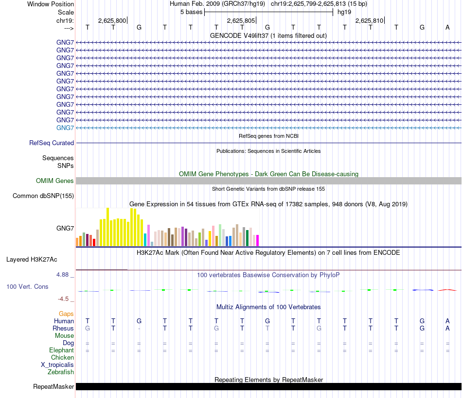The width and height of the screenshot is (462, 398).
Task: Click the '--->' sequence direction label
Action: (x=69, y=28)
